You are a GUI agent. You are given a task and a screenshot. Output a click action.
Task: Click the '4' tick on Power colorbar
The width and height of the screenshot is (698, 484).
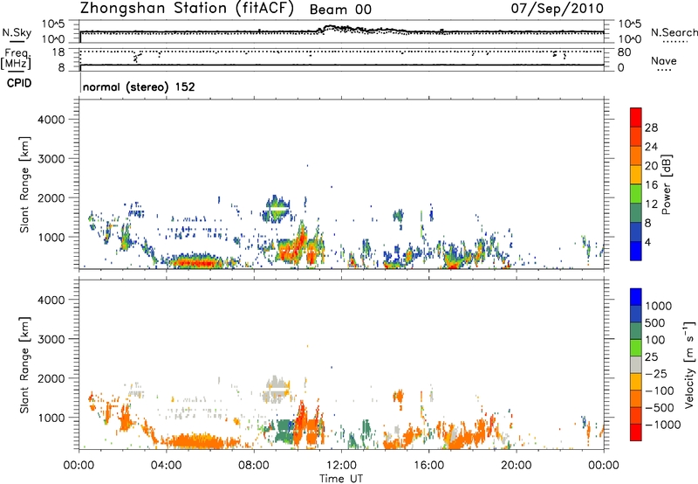[648, 242]
